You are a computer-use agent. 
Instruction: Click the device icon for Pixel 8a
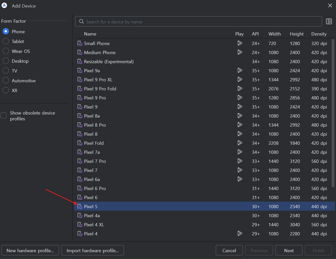coord(80,116)
